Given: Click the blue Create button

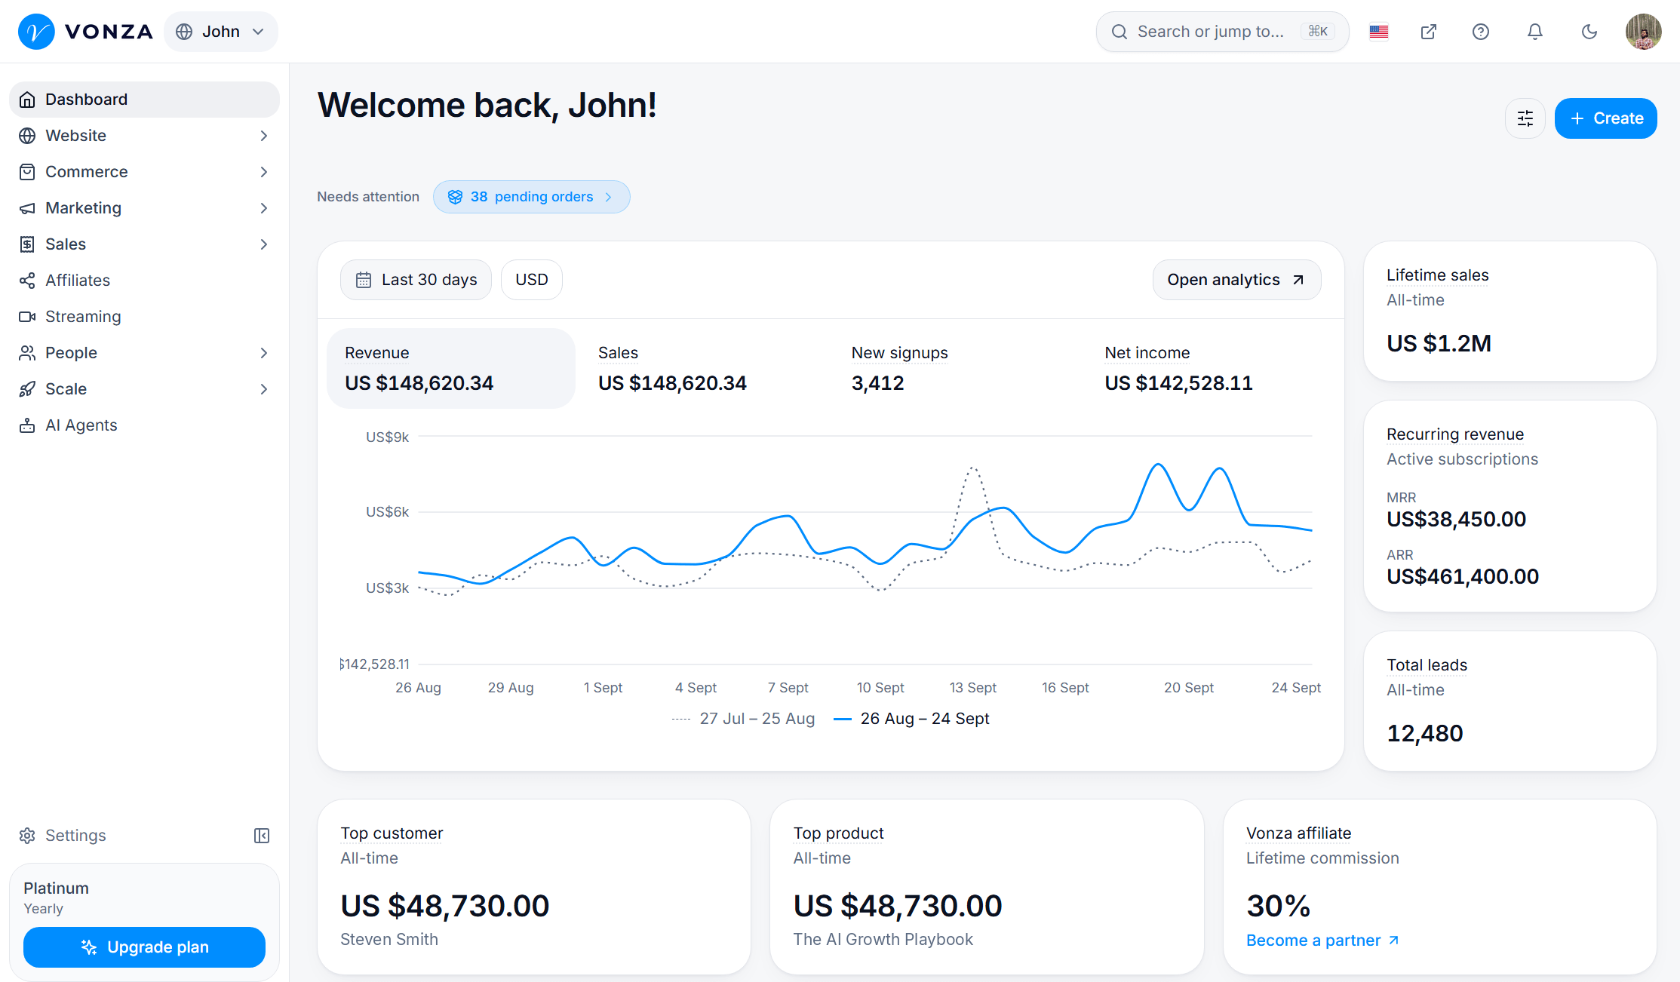Looking at the screenshot, I should (x=1606, y=118).
